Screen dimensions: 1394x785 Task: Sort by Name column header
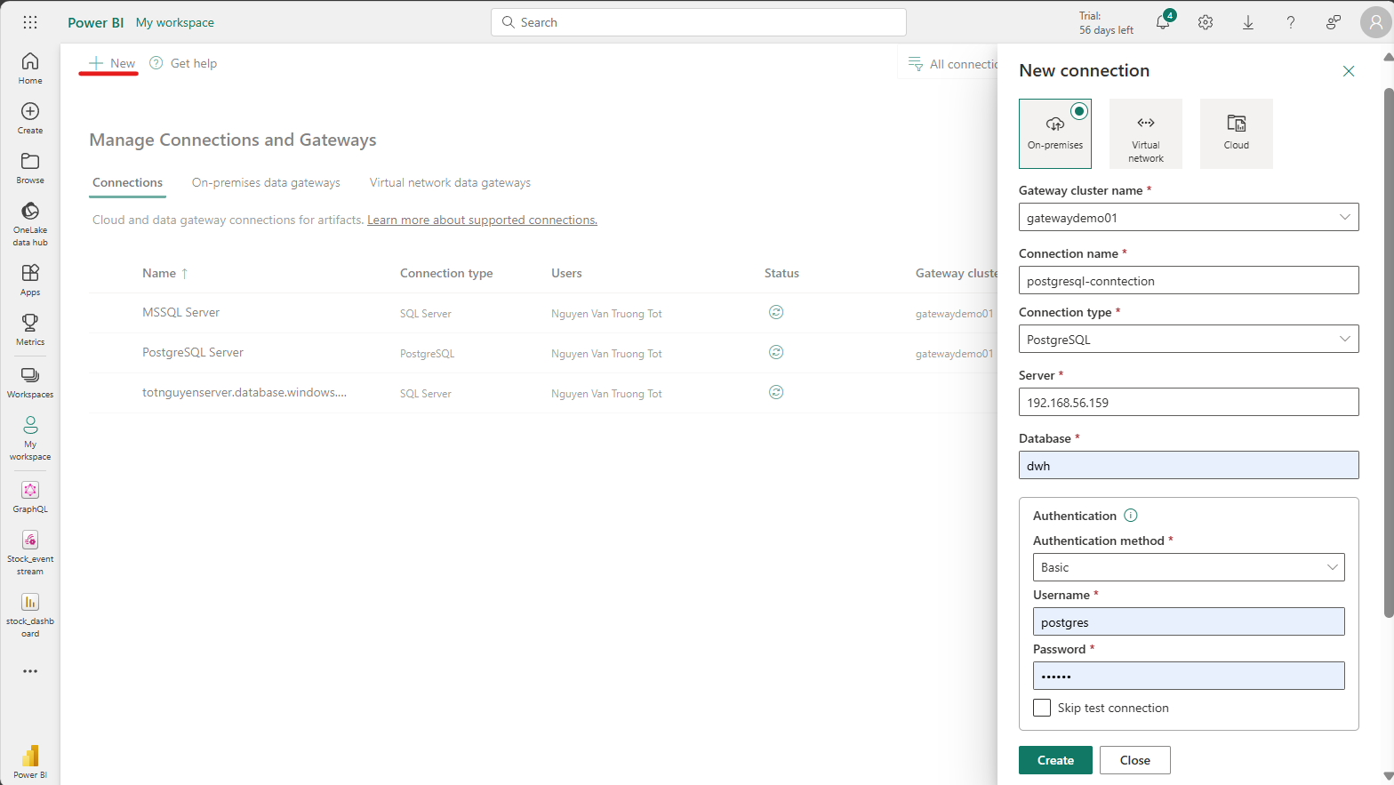tap(165, 273)
